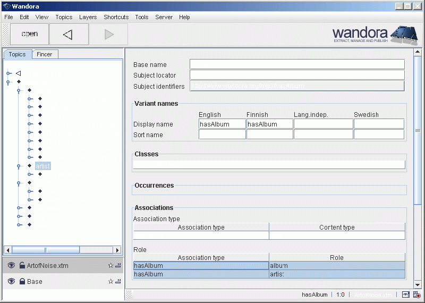Click the star icon on ArtofNoise.xtm layer
Screen dimensions: 425x303
coord(110,265)
